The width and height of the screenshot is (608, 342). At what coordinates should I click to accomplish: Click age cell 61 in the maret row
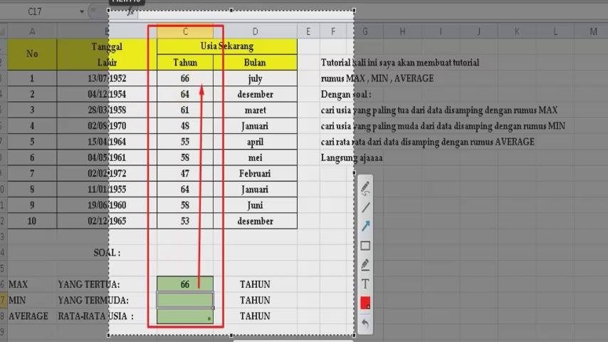point(185,110)
